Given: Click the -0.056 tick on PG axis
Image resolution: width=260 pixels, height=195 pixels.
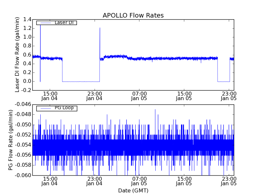Looking at the screenshot, I should pyautogui.click(x=23, y=155).
